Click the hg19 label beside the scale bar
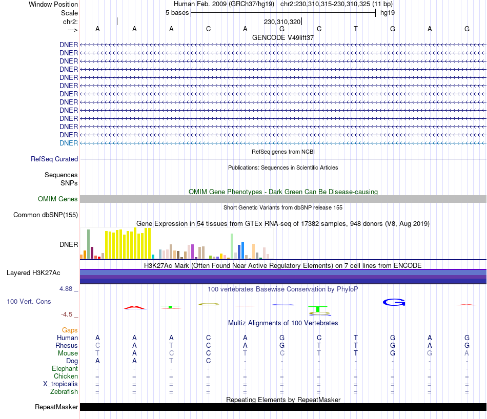This screenshot has width=487, height=419. 388,13
